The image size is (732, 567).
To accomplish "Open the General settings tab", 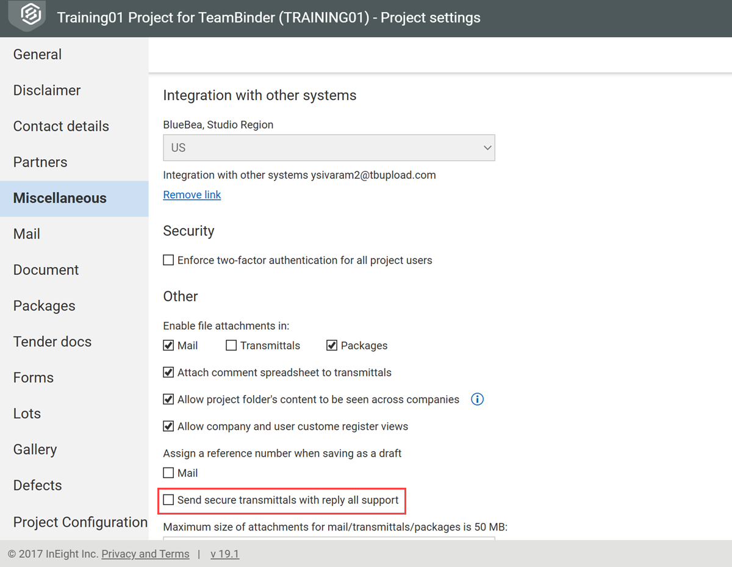I will coord(37,54).
